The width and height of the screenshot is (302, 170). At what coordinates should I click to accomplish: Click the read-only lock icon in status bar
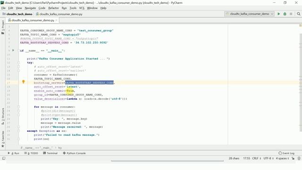coord(293,158)
